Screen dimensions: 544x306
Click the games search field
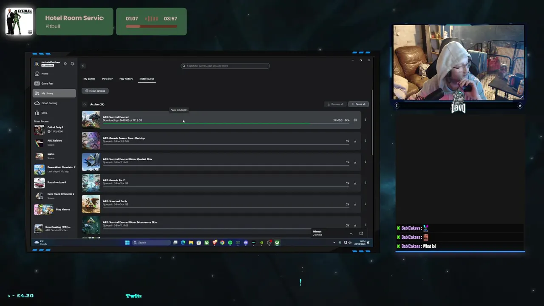[225, 66]
